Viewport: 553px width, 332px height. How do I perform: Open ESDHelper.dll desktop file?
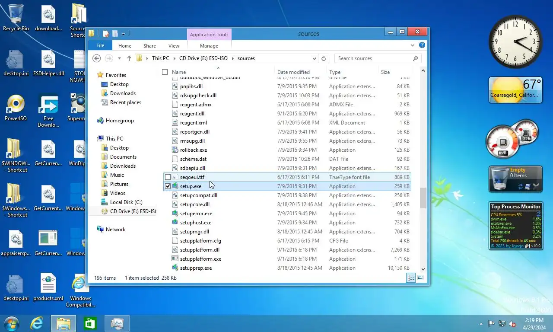[x=48, y=63]
